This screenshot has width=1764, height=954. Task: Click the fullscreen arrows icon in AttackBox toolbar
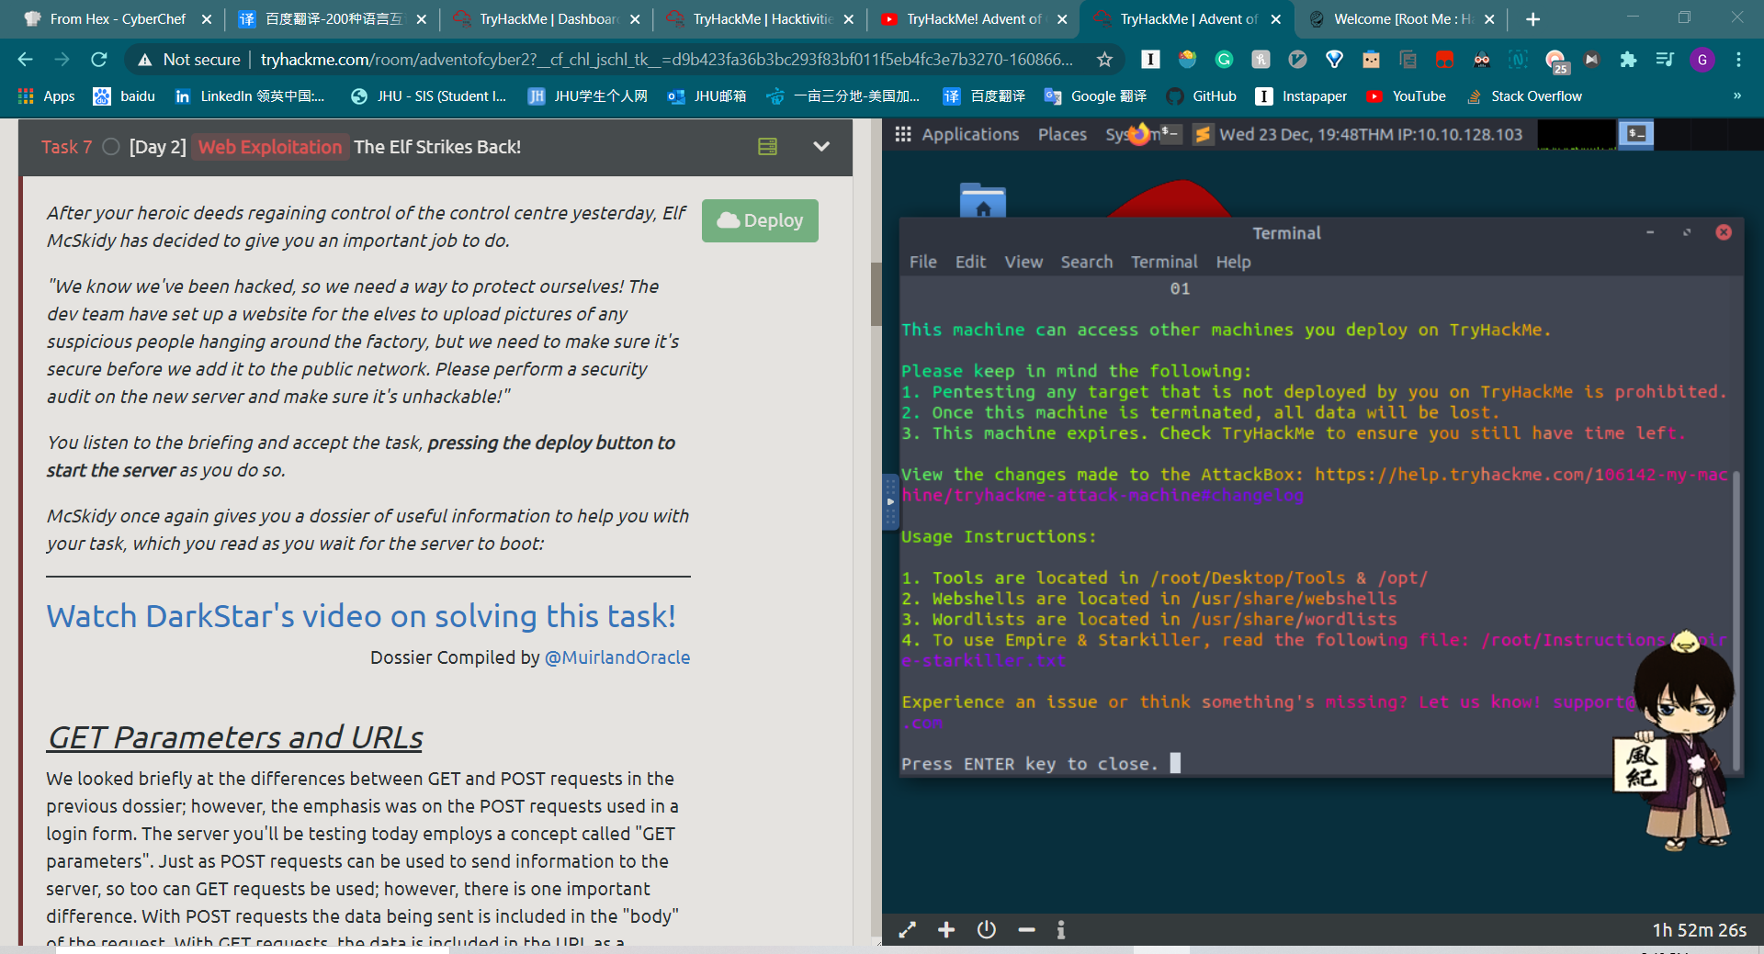point(907,930)
